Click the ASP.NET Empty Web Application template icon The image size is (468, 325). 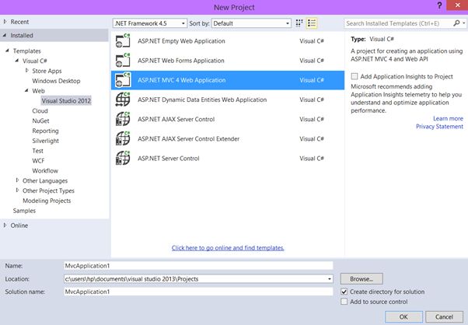pyautogui.click(x=123, y=41)
